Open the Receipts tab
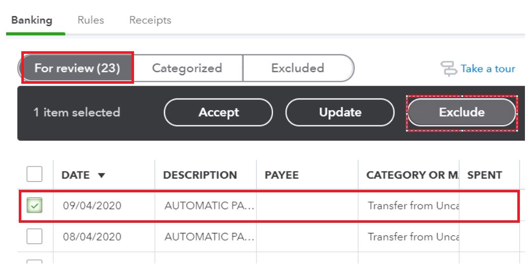This screenshot has height=270, width=529. [x=150, y=20]
